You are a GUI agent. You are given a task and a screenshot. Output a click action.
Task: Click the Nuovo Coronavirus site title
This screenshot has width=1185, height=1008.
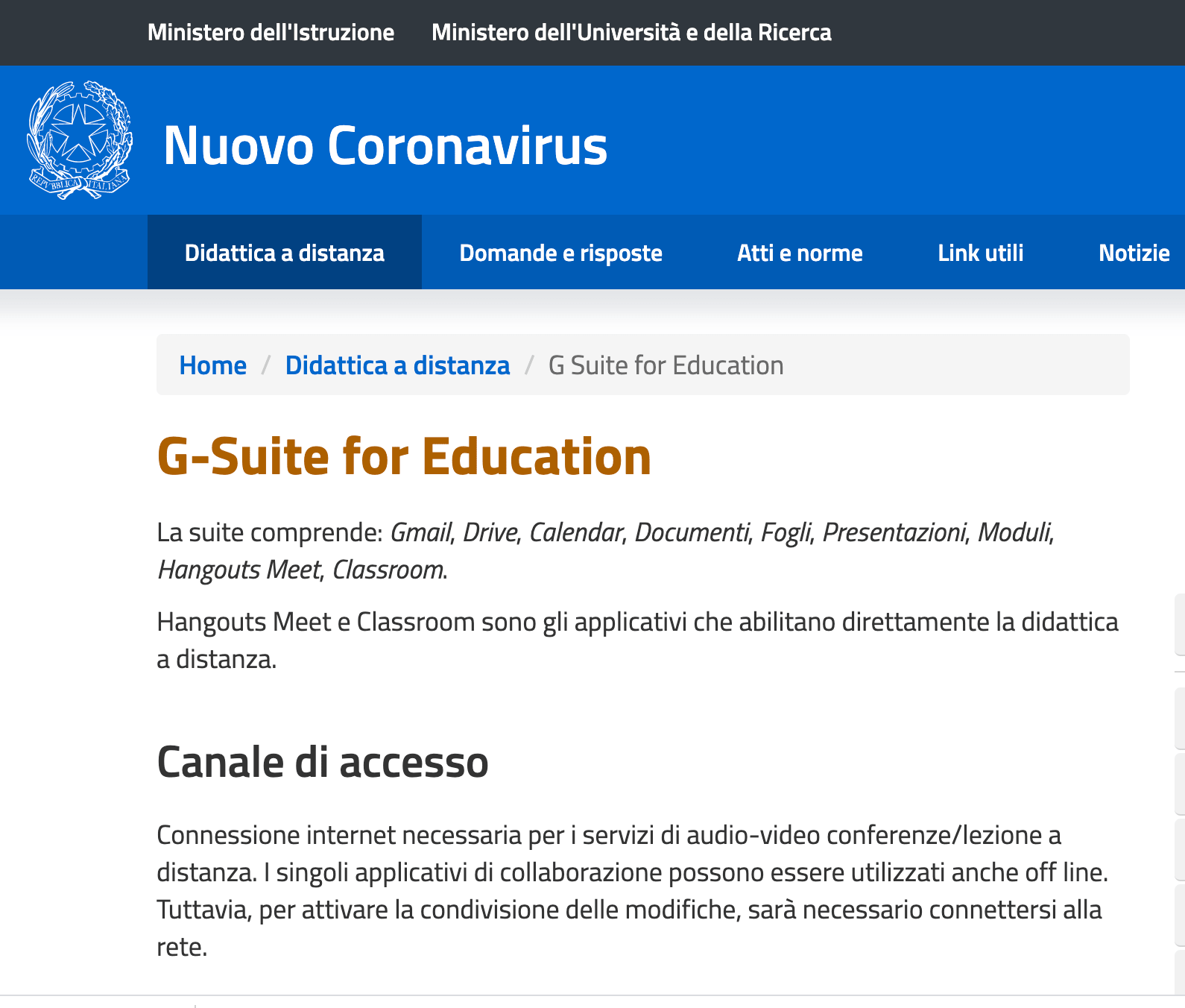[385, 145]
